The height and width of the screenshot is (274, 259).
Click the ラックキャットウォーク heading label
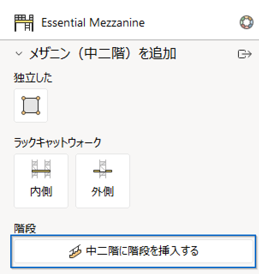tap(57, 142)
